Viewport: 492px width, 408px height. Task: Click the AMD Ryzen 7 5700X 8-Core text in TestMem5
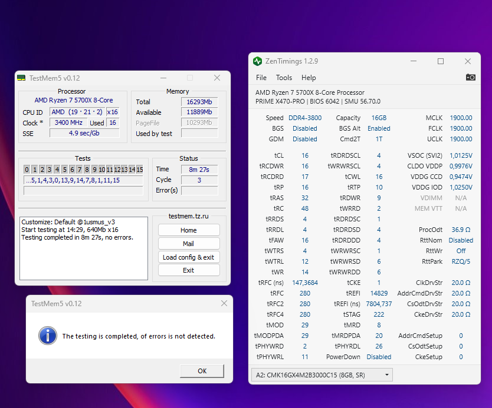coord(74,100)
